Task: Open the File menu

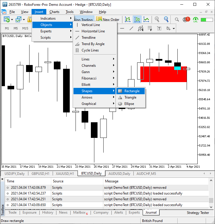Action: (12, 12)
